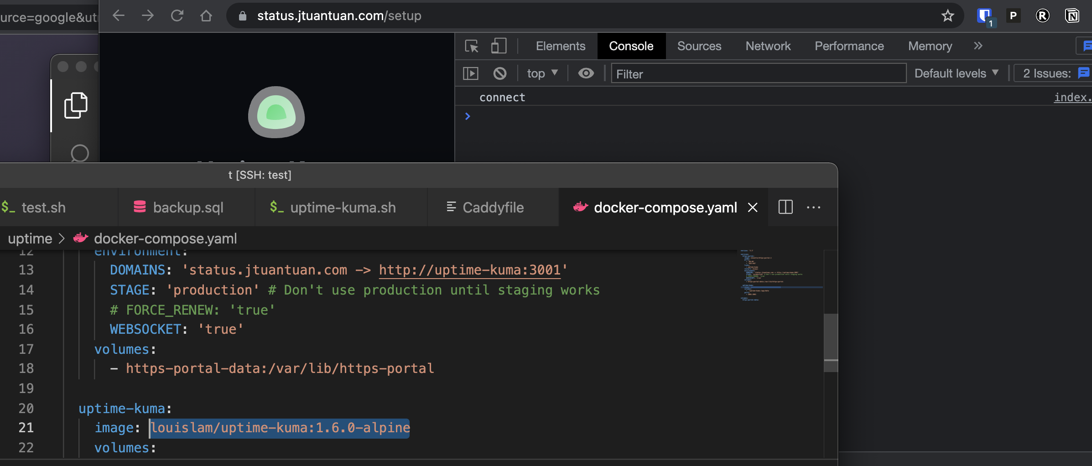Open the backup.sql editor tab

click(187, 207)
